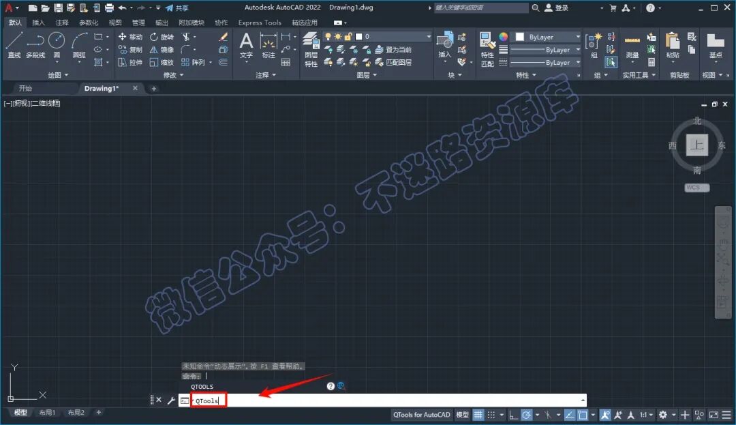Click the Save icon in quick access toolbar
Viewport: 736px width, 425px height.
(x=58, y=8)
